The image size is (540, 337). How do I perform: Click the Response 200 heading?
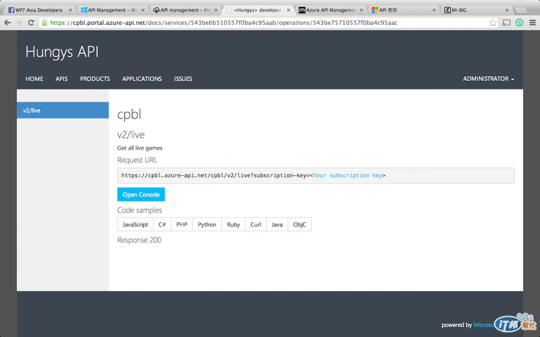coord(139,240)
